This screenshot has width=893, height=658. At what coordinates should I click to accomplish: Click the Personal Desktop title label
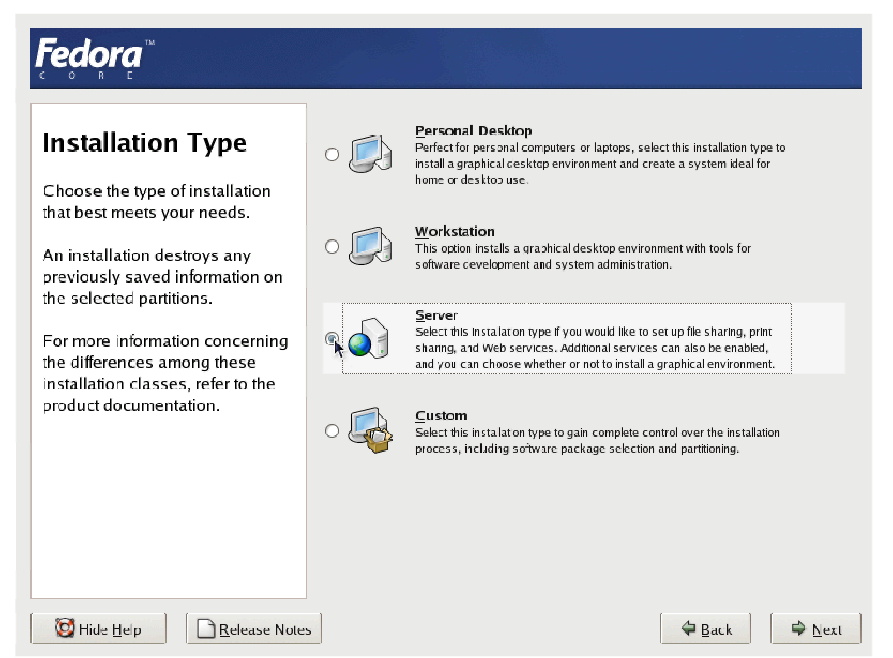473,131
